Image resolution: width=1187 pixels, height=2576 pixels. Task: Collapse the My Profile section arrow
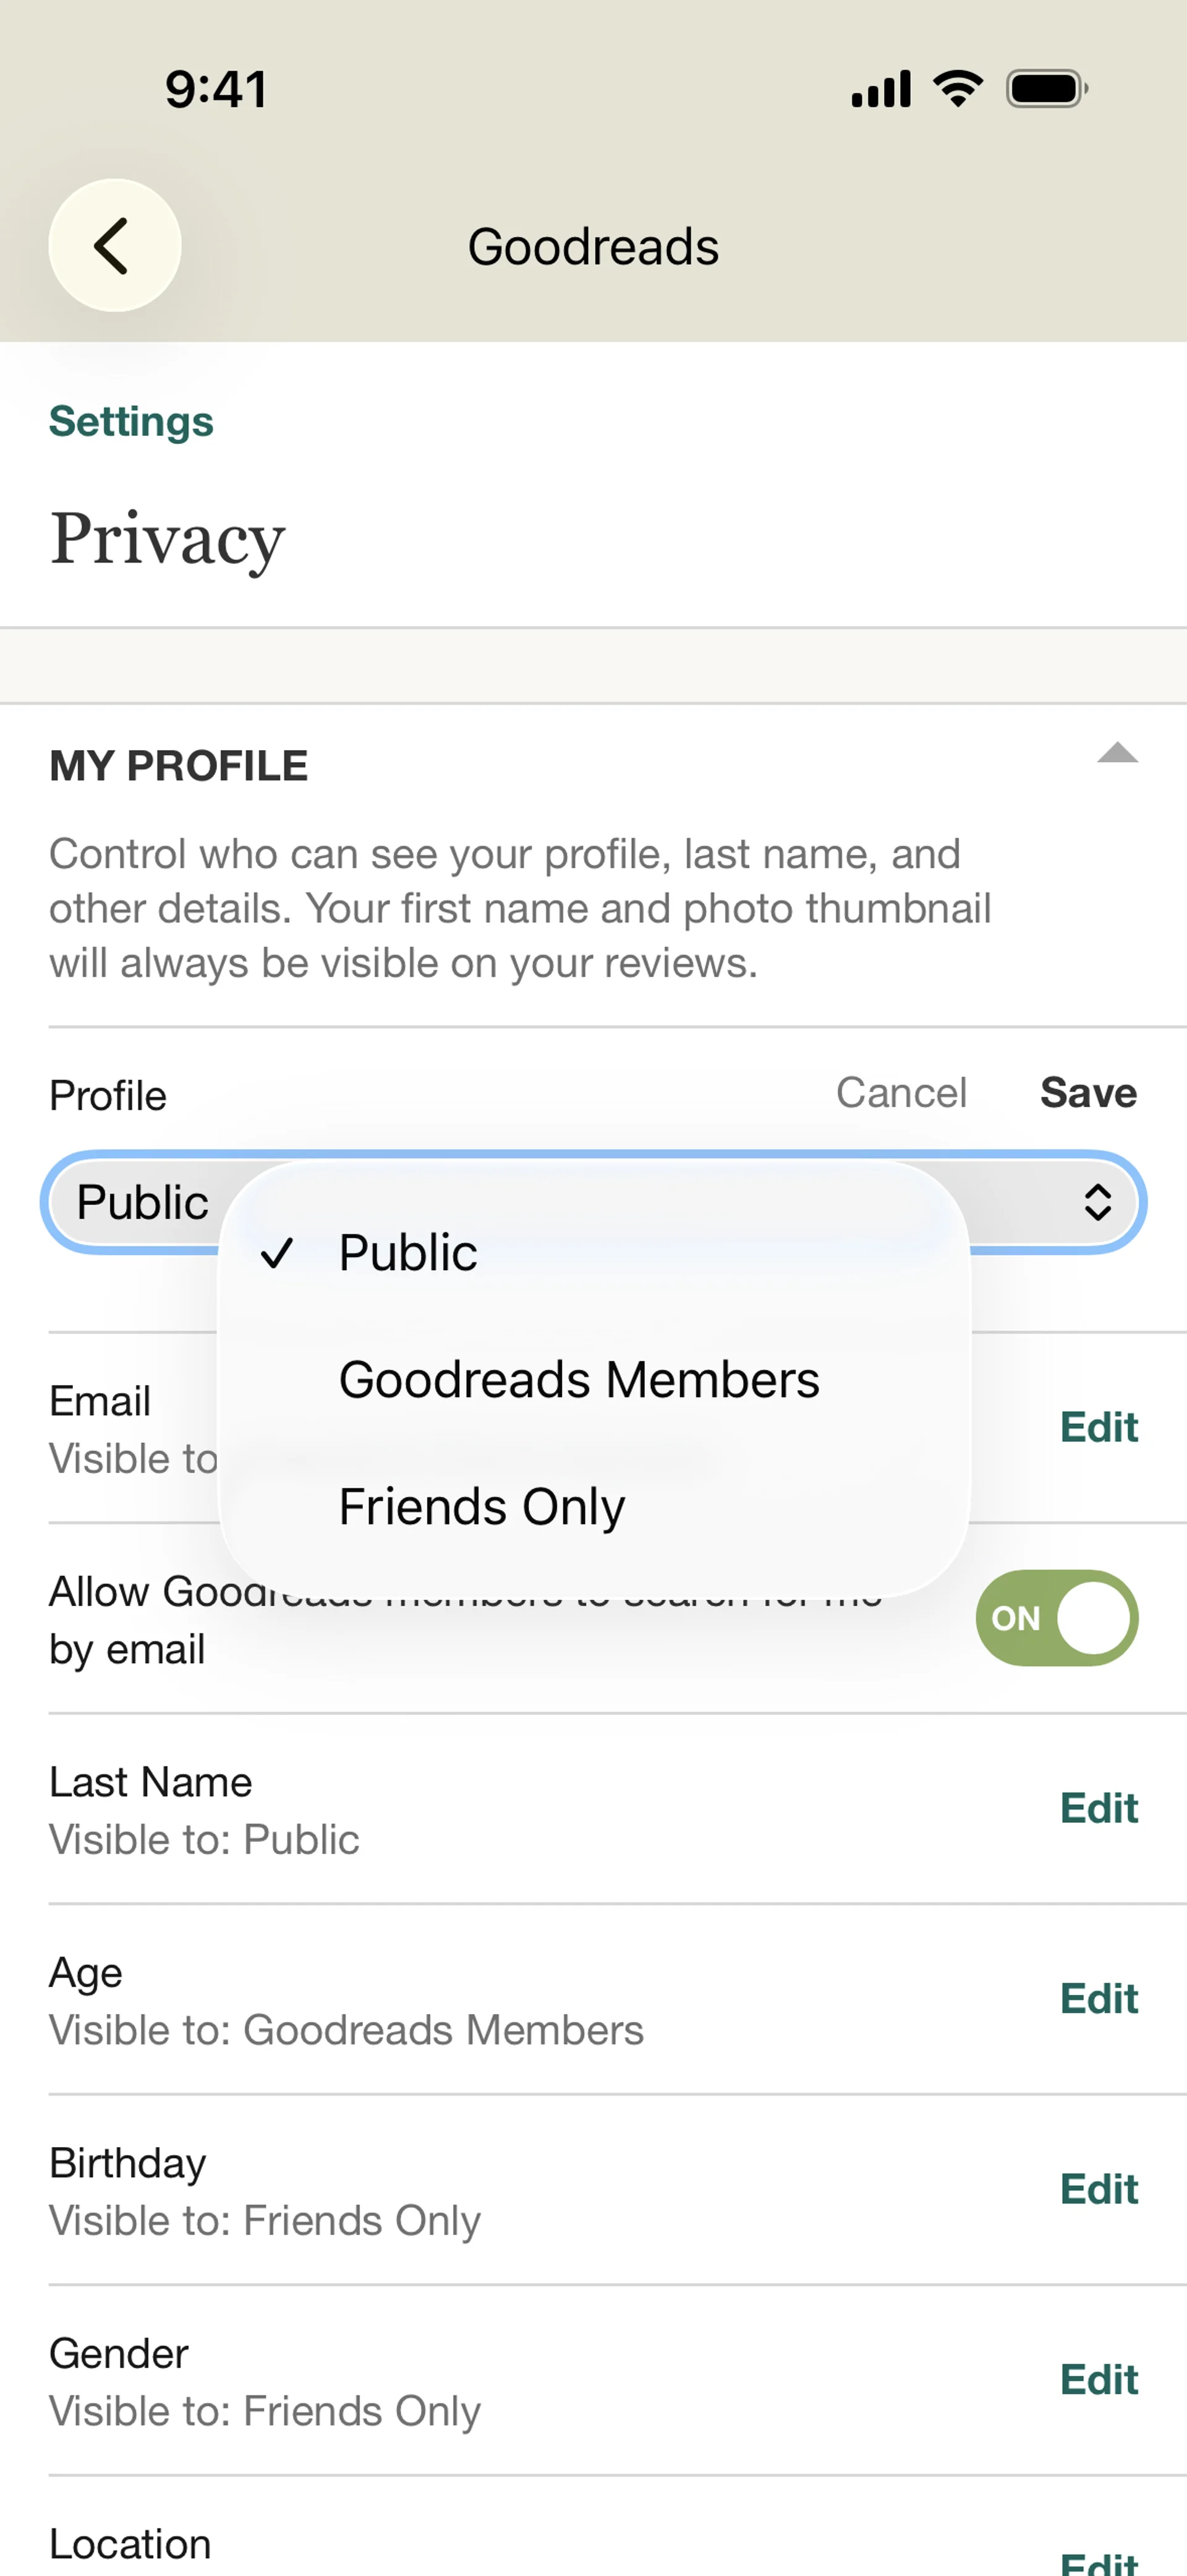(1116, 753)
